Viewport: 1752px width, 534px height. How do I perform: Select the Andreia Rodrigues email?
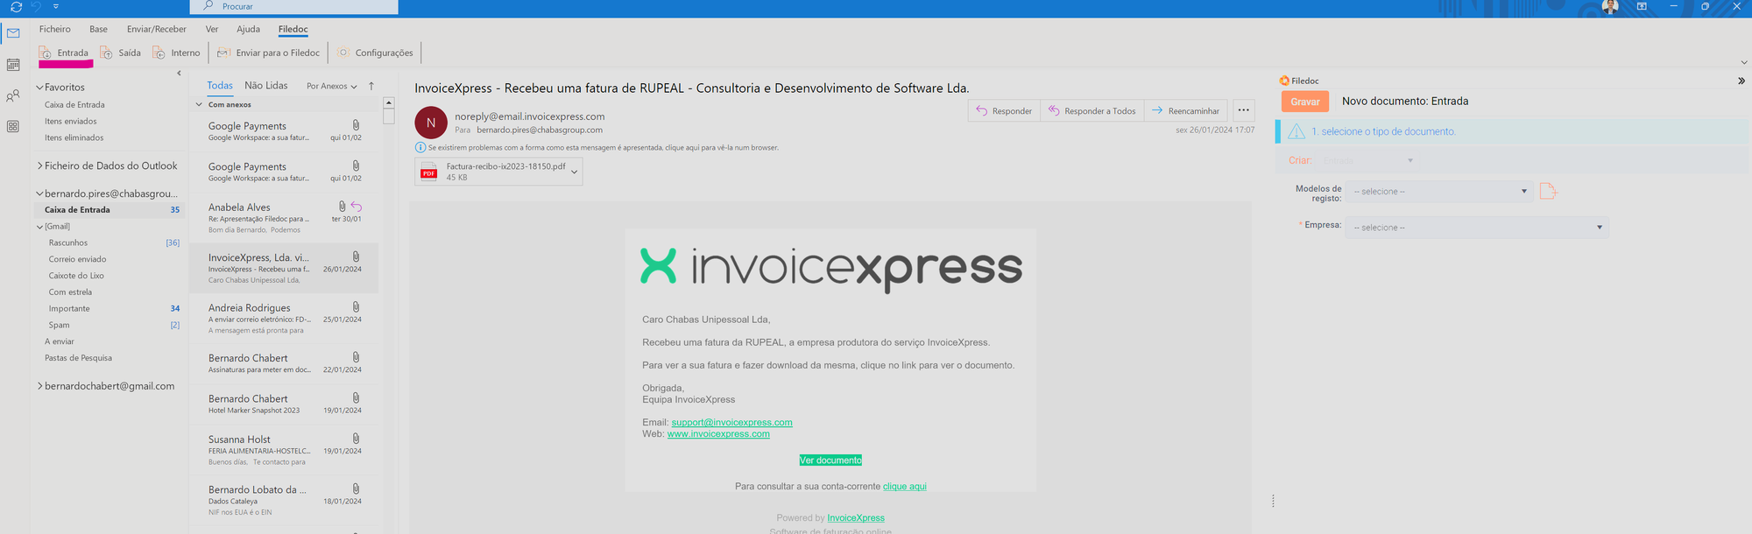(285, 319)
